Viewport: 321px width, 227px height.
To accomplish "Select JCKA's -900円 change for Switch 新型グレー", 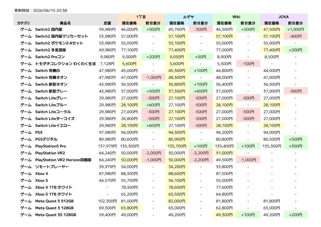I will (x=296, y=91).
